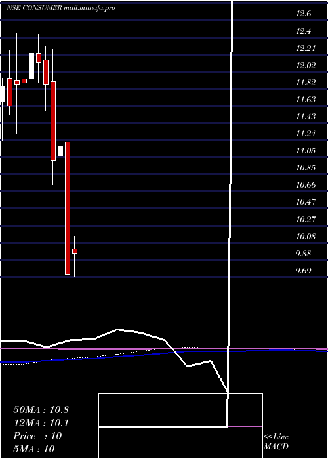The width and height of the screenshot is (328, 459).
Task: Select the 12.4 price axis label
Action: coord(303,31)
